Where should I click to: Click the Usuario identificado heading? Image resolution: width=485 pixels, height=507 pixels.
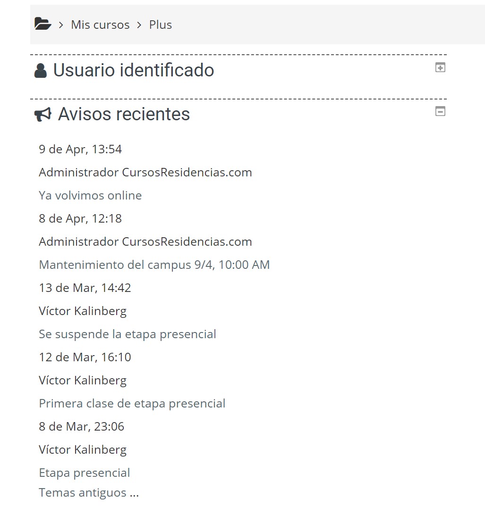133,70
